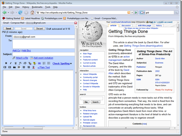Screen dimensions: 182x136
Task: Toggle bold in Gmail compose toolbar
Action: point(6,63)
